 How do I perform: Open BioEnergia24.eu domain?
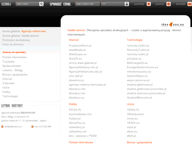(137, 63)
